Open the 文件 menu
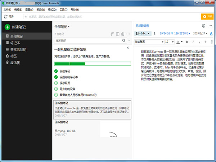The width and height of the screenshot is (216, 162). (7, 9)
